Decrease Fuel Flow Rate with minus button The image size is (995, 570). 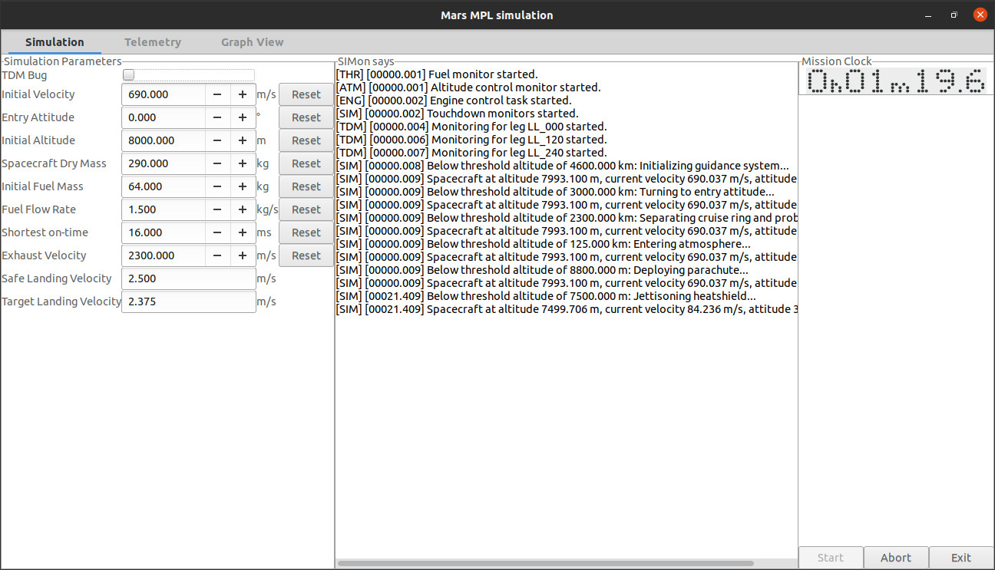pyautogui.click(x=217, y=209)
